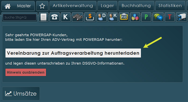Screen dimensions: 188x102
Task: Click the P/O folder icon
Action: click(124, 17)
